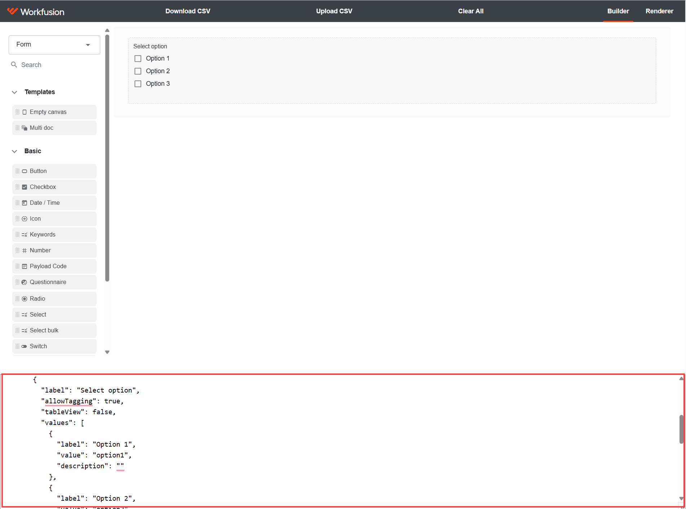Switch to the Renderer tab
This screenshot has width=686, height=509.
point(659,11)
